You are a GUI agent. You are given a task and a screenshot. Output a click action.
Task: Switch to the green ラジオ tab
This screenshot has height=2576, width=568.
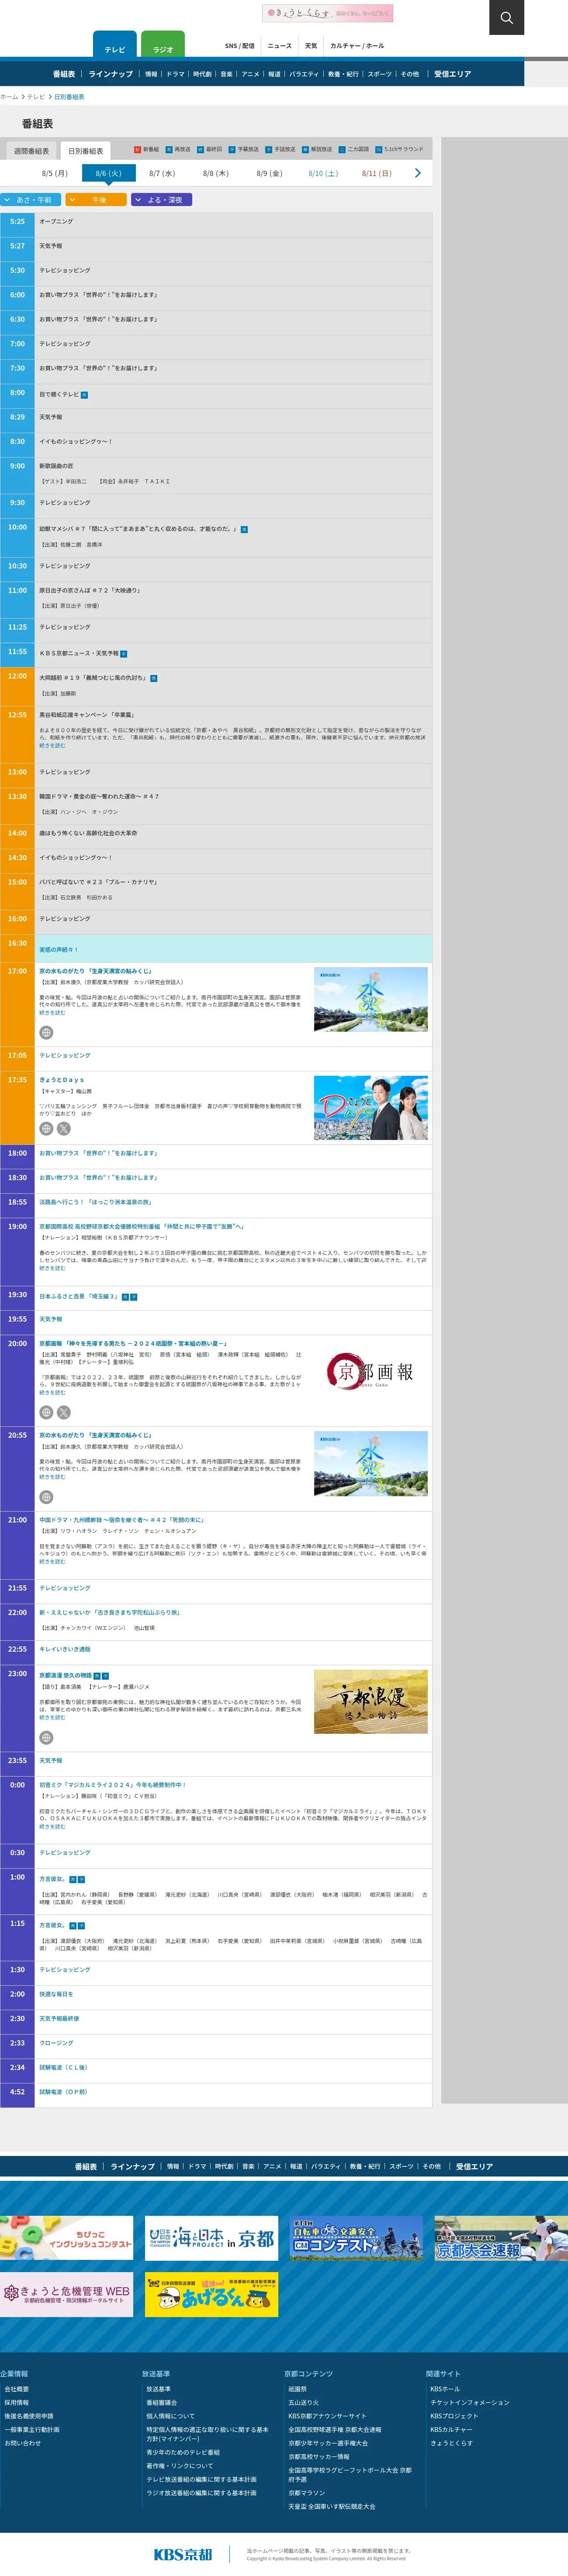pyautogui.click(x=162, y=48)
